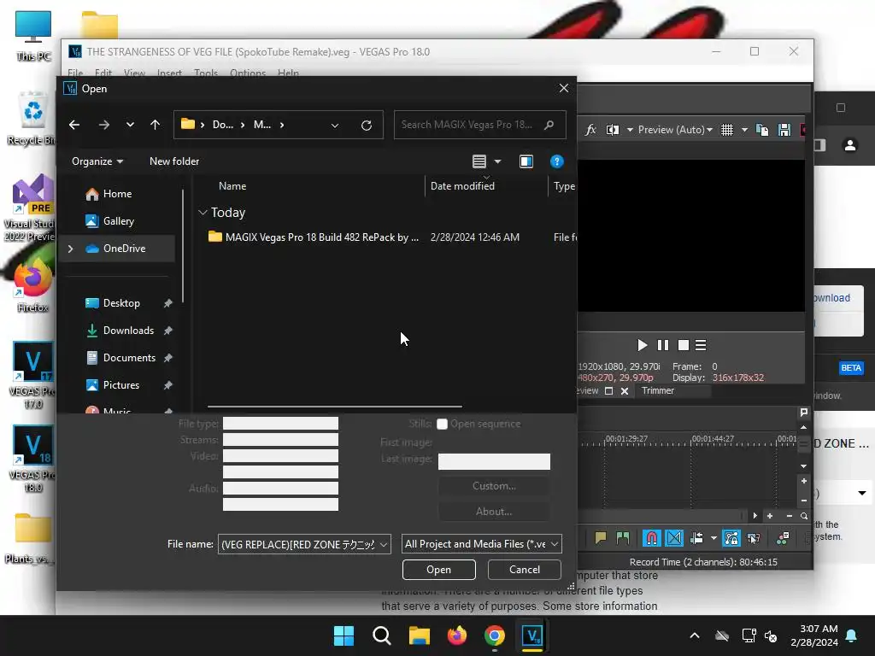Undock the preview window icon
The image size is (875, 656).
(608, 391)
